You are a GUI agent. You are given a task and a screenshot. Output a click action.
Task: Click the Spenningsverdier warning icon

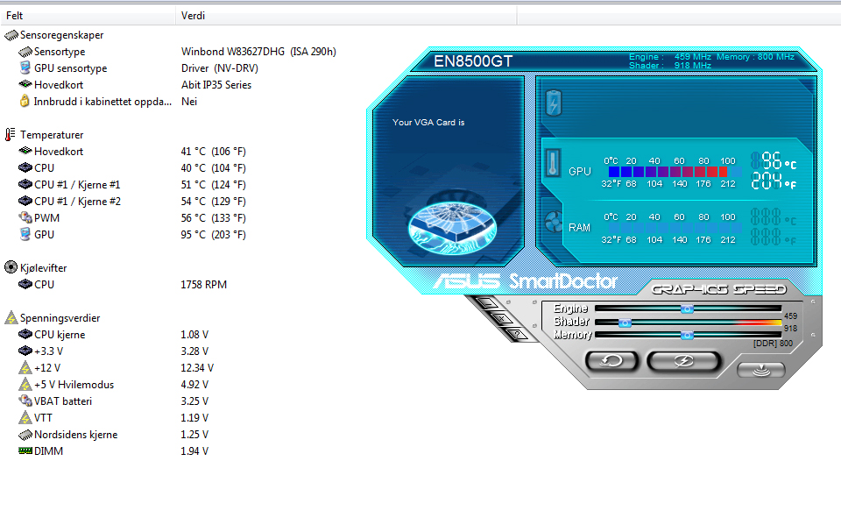click(11, 317)
